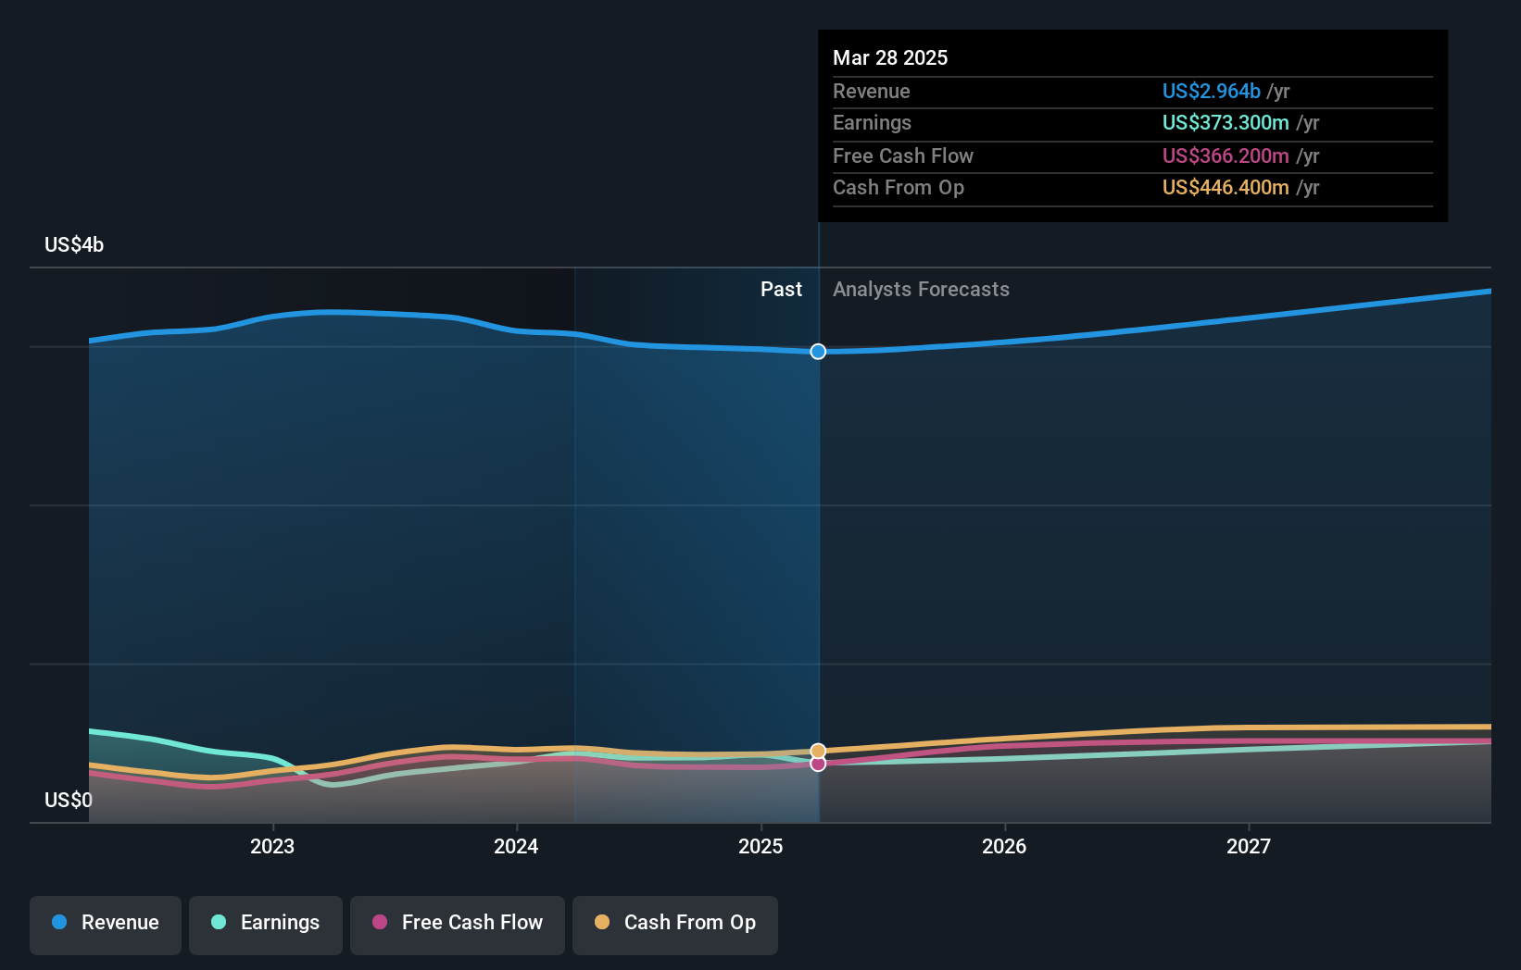Click the US$4b y-axis label
The width and height of the screenshot is (1521, 970).
74,244
